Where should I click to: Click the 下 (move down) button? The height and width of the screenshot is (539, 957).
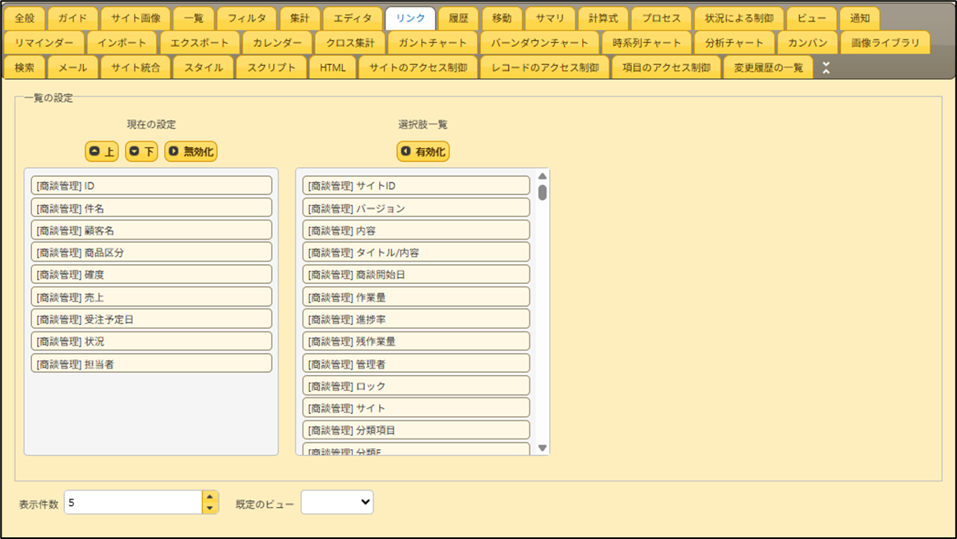point(141,151)
